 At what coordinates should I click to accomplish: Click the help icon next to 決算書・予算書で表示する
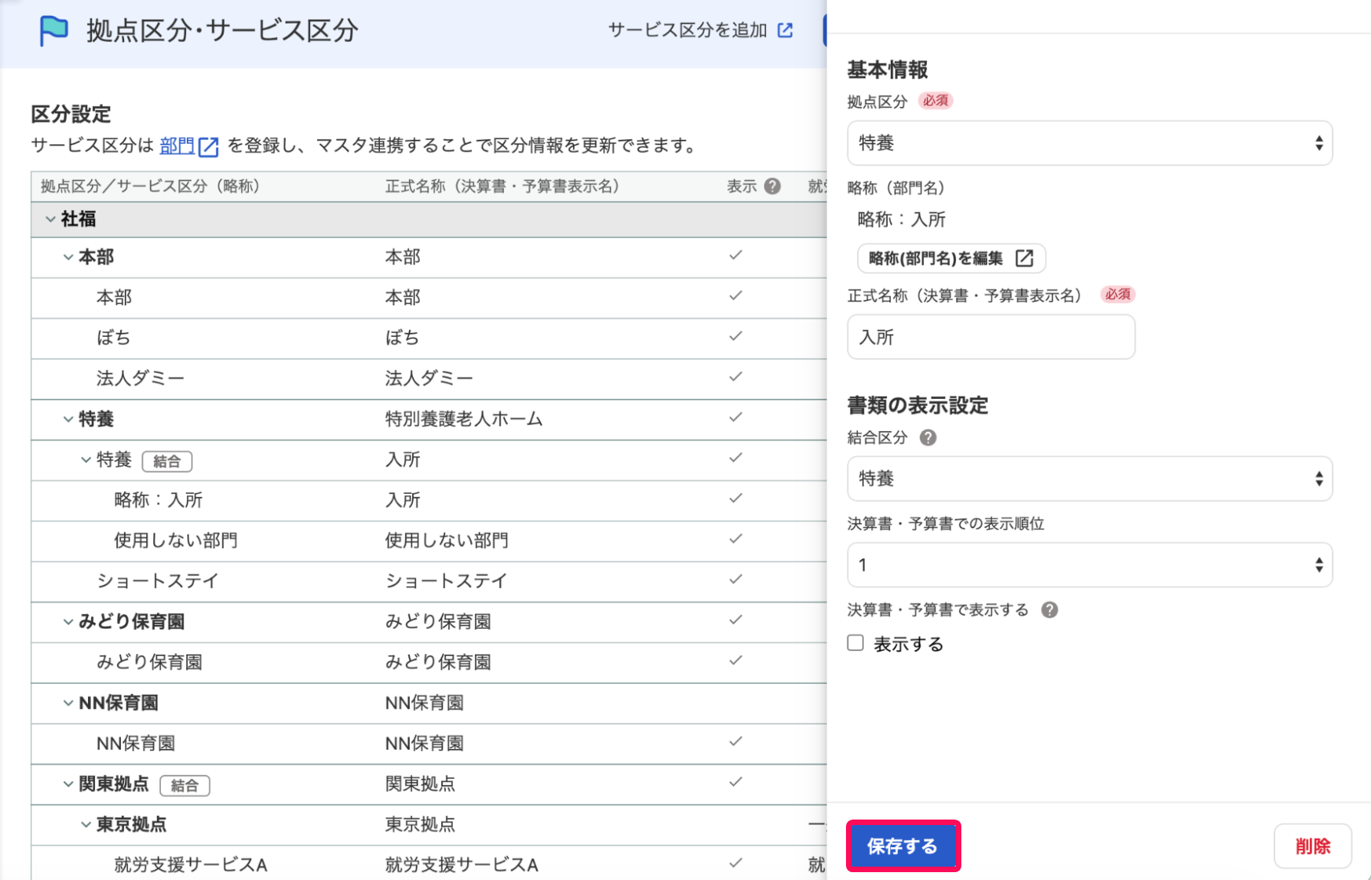[x=1049, y=610]
